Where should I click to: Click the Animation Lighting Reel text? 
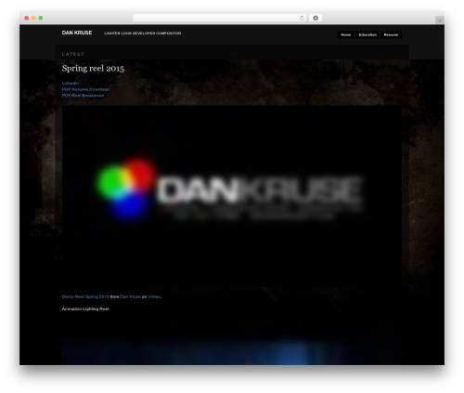[85, 308]
